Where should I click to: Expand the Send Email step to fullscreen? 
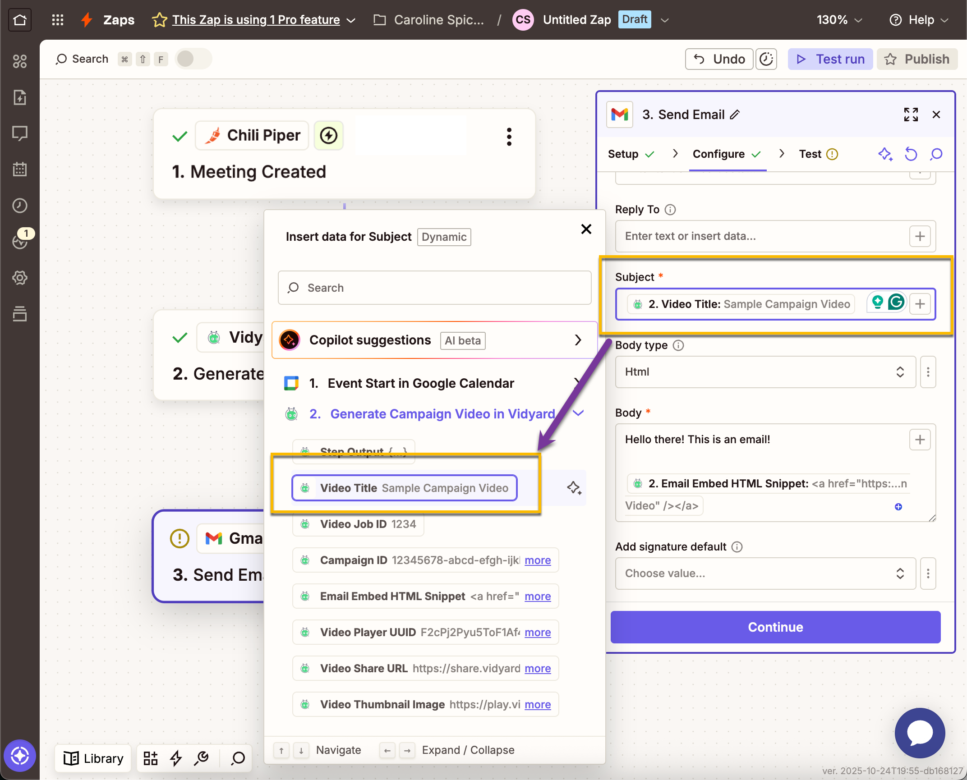click(x=911, y=115)
